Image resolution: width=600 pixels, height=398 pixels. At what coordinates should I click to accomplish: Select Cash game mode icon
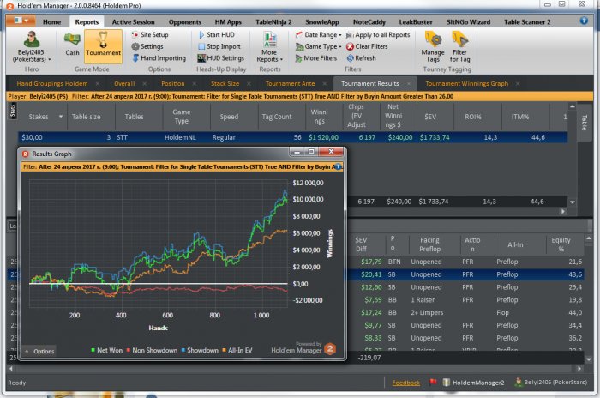pyautogui.click(x=72, y=43)
